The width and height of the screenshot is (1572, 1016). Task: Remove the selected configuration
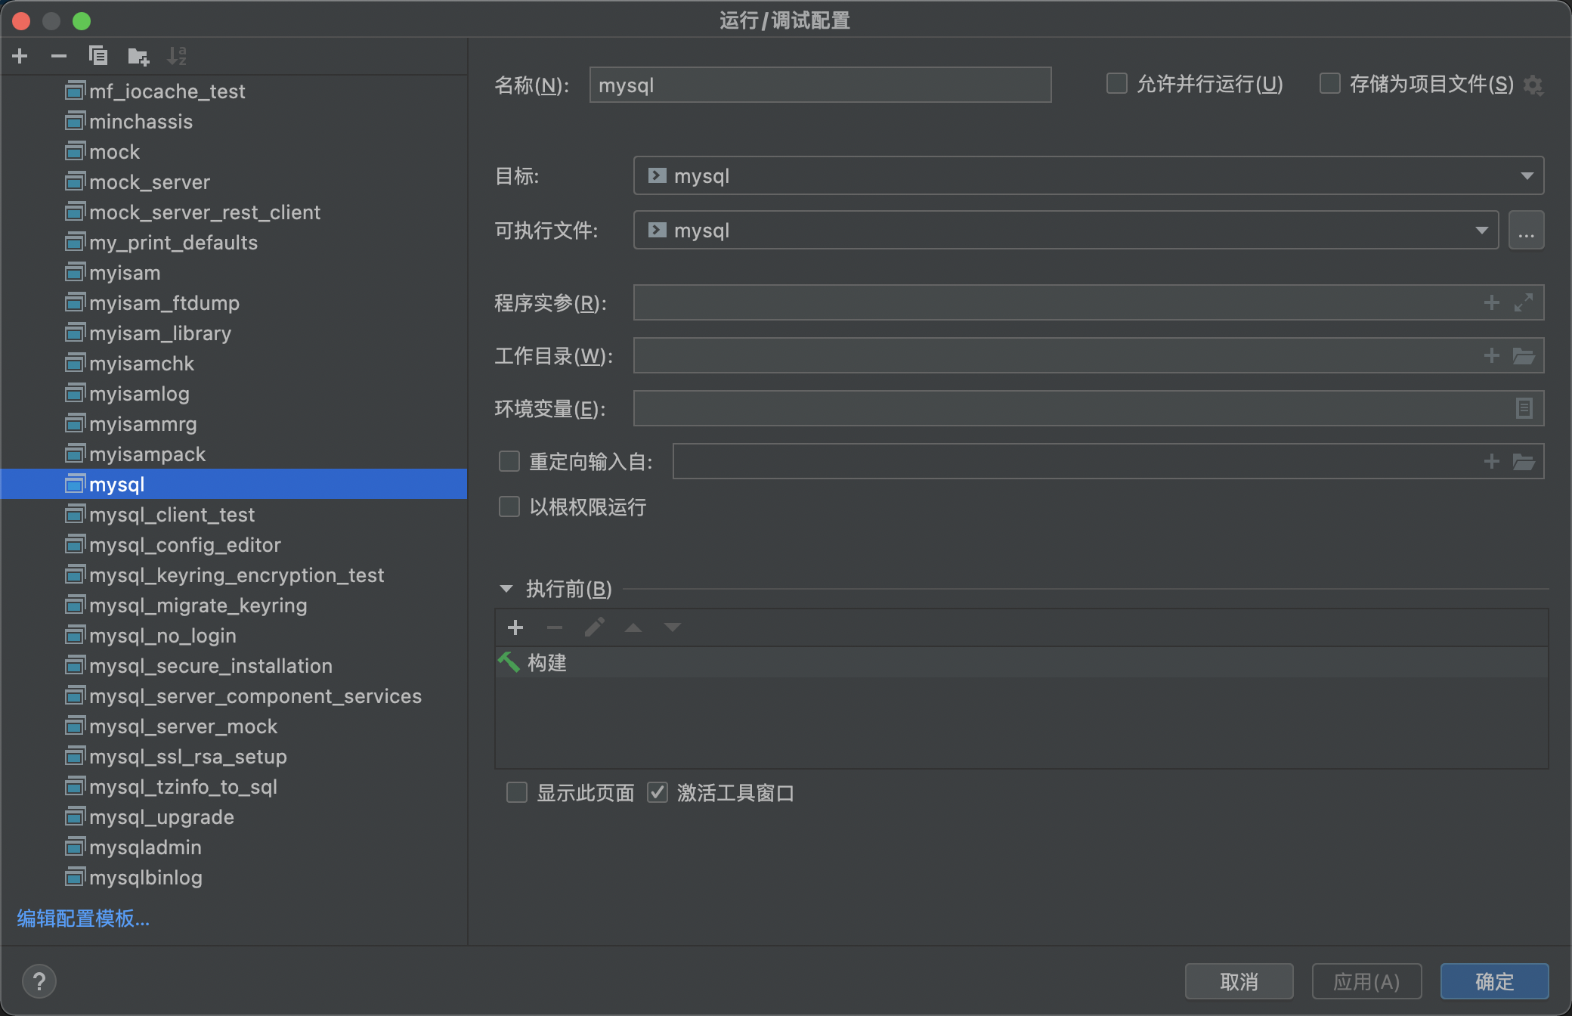(59, 56)
